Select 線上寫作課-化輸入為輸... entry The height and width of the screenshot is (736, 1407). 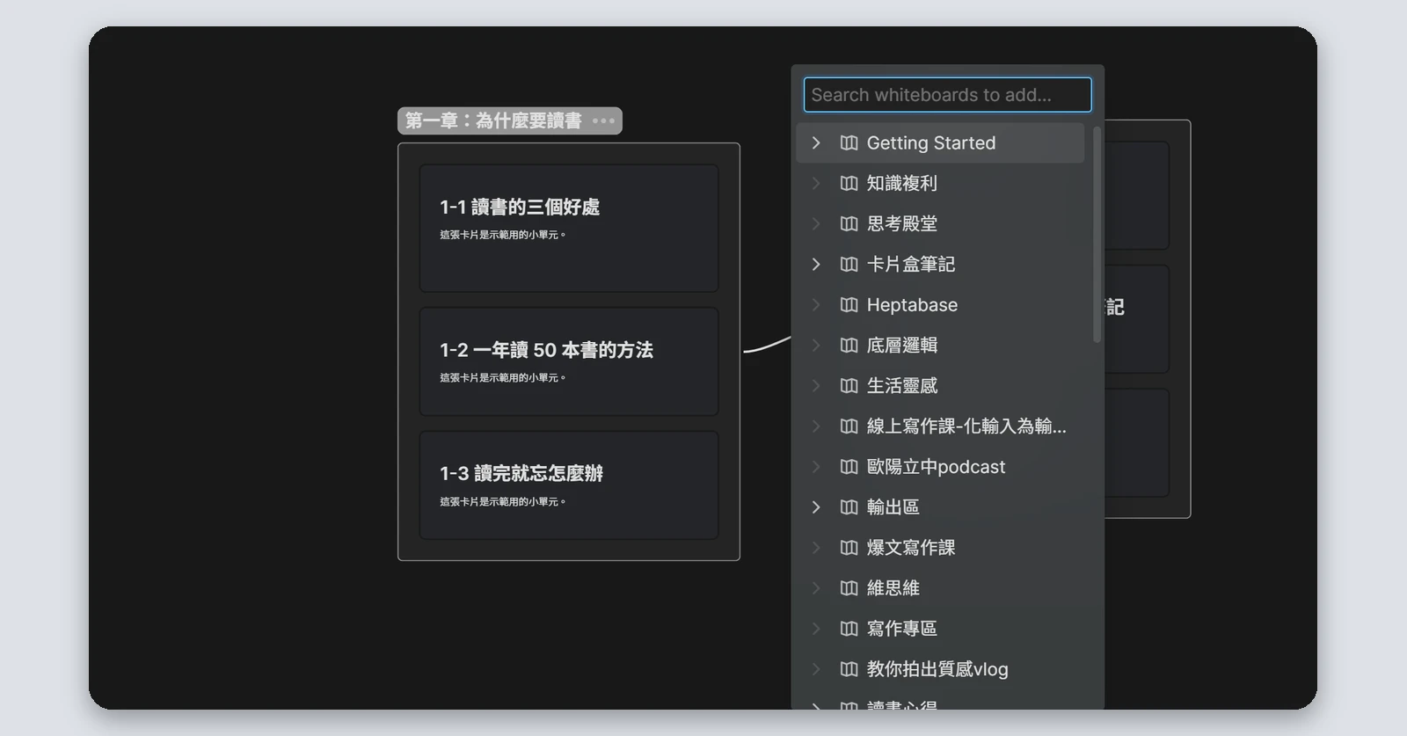[x=940, y=426]
